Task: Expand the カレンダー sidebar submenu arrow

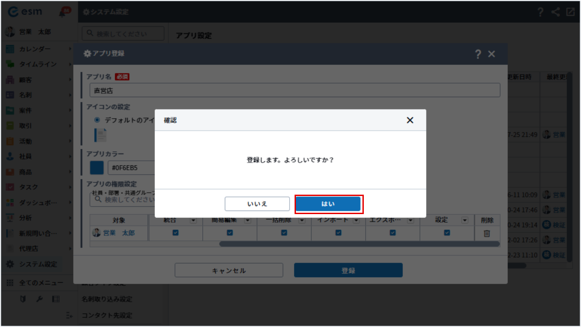Action: [x=70, y=49]
